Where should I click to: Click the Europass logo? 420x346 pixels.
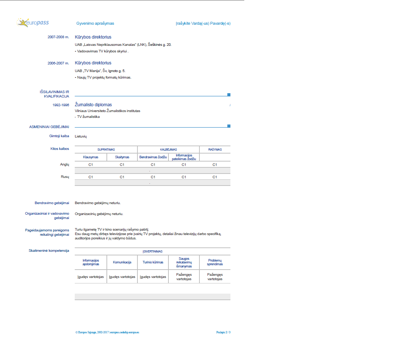coord(33,23)
